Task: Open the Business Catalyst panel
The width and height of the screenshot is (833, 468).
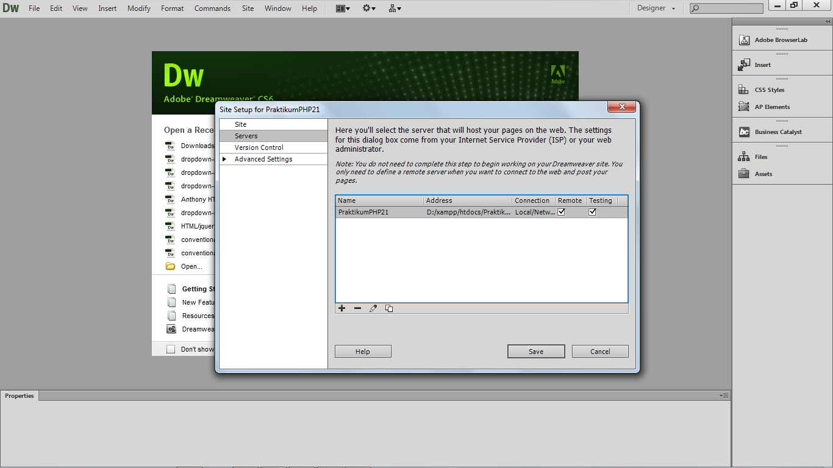Action: [x=771, y=132]
